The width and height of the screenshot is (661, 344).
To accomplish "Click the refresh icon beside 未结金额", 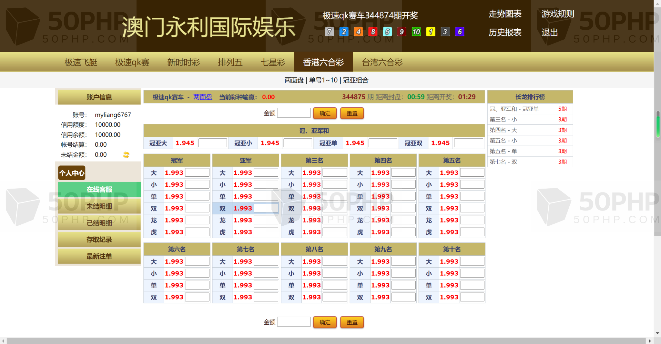I will tap(126, 155).
